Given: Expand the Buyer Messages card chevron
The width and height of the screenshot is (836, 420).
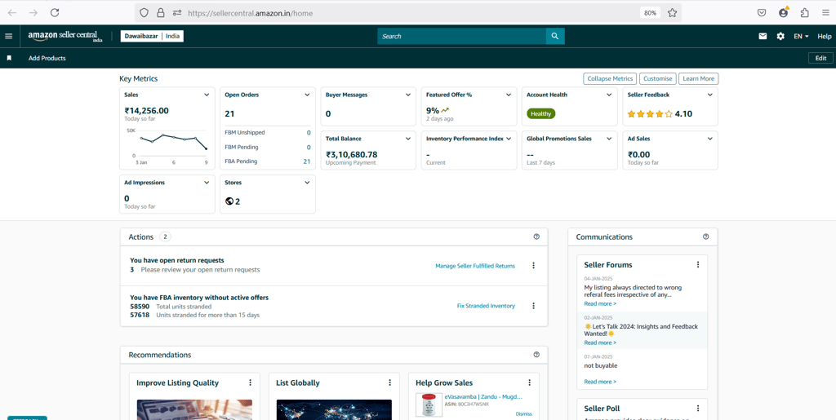Looking at the screenshot, I should [408, 95].
